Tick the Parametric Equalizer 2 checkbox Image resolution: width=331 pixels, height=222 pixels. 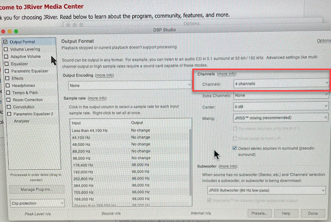point(9,114)
